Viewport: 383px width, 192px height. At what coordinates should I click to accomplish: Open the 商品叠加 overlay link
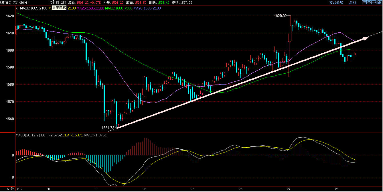coord(336,3)
